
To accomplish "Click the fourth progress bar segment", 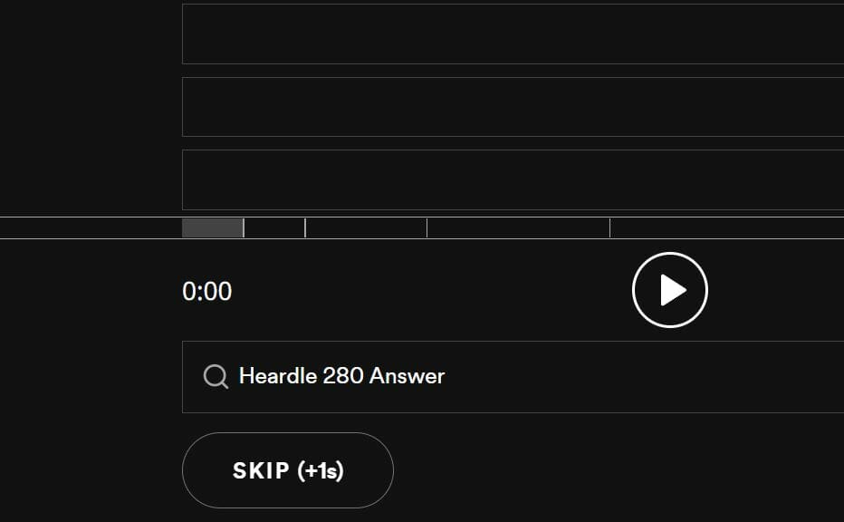I will [x=518, y=227].
